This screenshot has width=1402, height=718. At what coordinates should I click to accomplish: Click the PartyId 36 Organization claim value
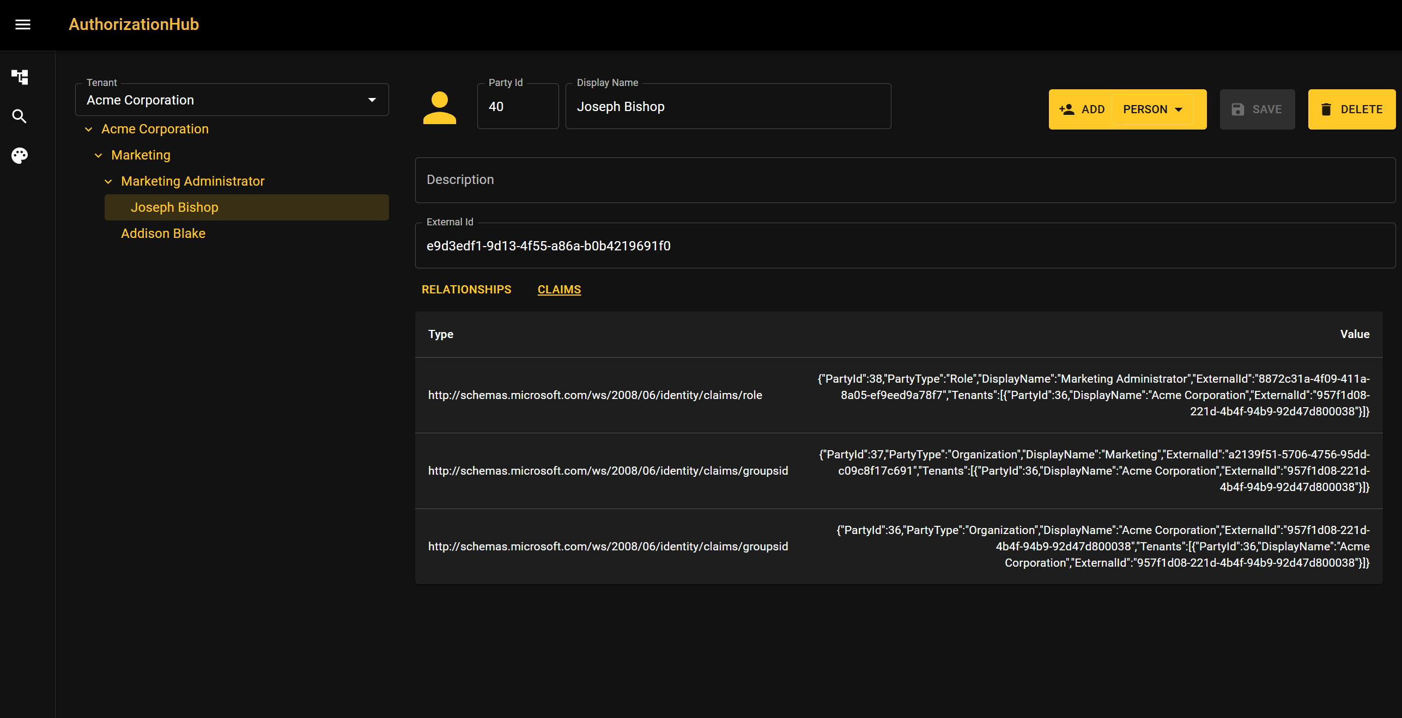(x=1103, y=547)
